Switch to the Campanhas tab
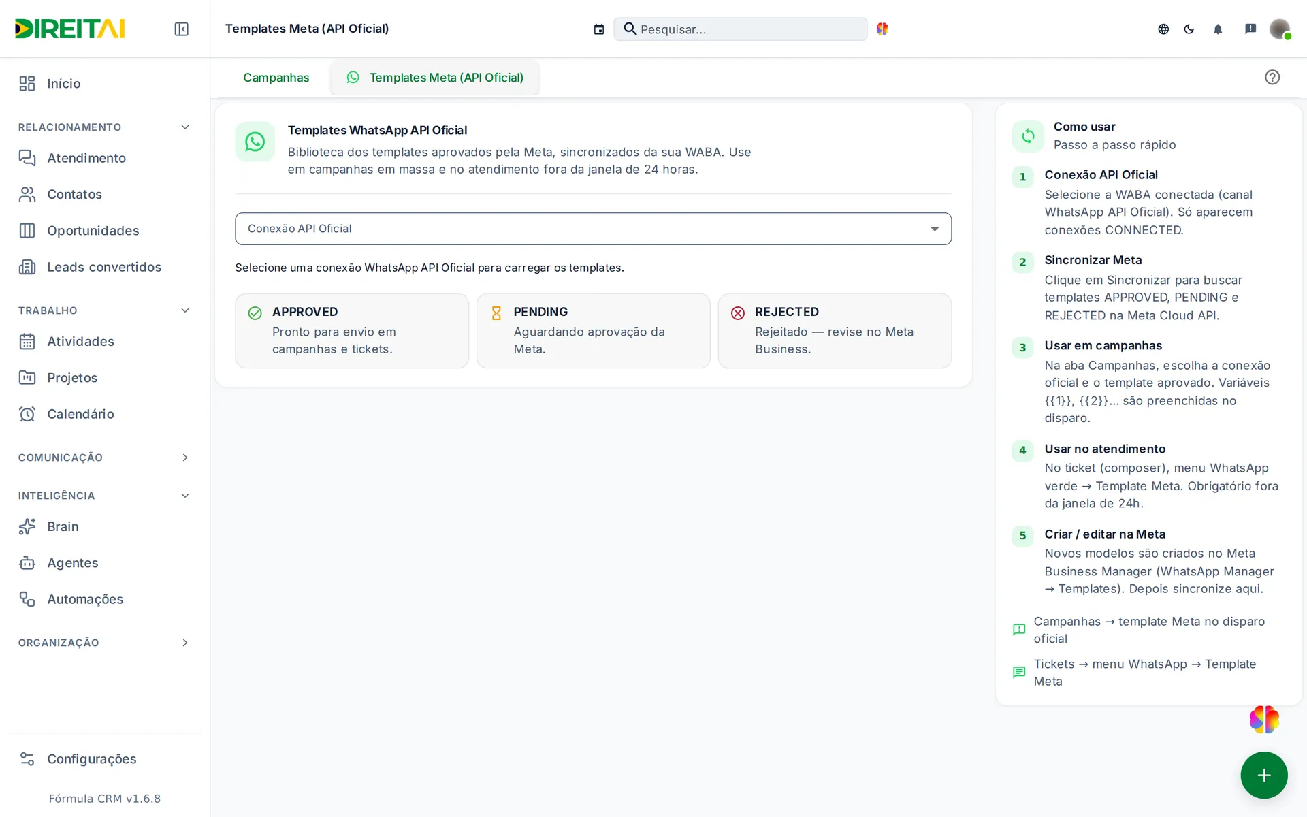Viewport: 1307px width, 817px height. click(x=276, y=78)
